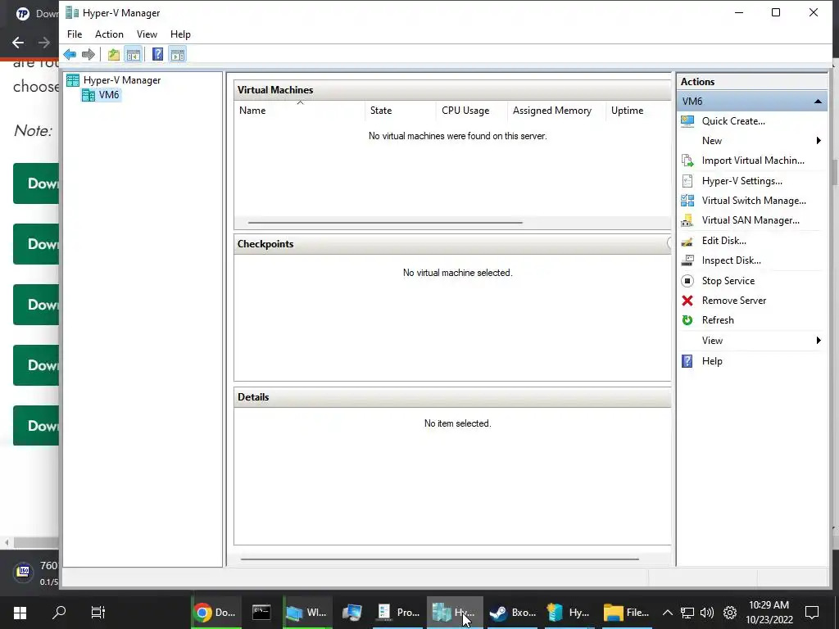This screenshot has width=839, height=629.
Task: Sort by State column header
Action: click(400, 111)
